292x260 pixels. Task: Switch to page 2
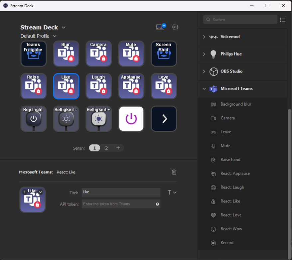click(106, 148)
